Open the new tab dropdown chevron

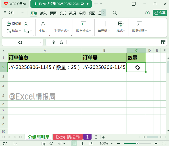(x=101, y=4)
